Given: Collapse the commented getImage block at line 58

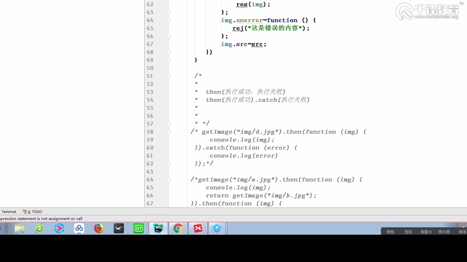Looking at the screenshot, I should tap(168, 132).
